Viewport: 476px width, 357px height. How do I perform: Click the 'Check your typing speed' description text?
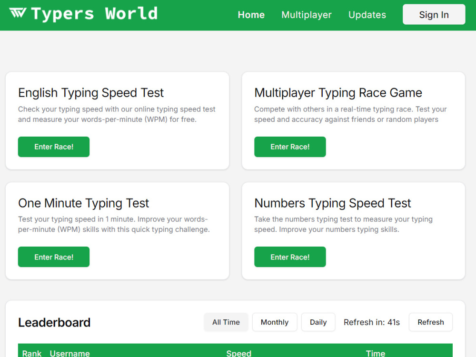tap(117, 114)
